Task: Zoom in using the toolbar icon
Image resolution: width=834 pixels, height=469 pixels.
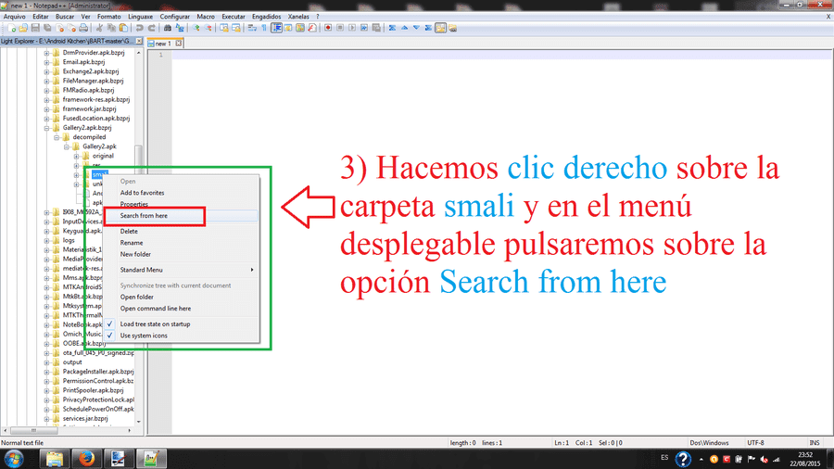Action: point(196,28)
